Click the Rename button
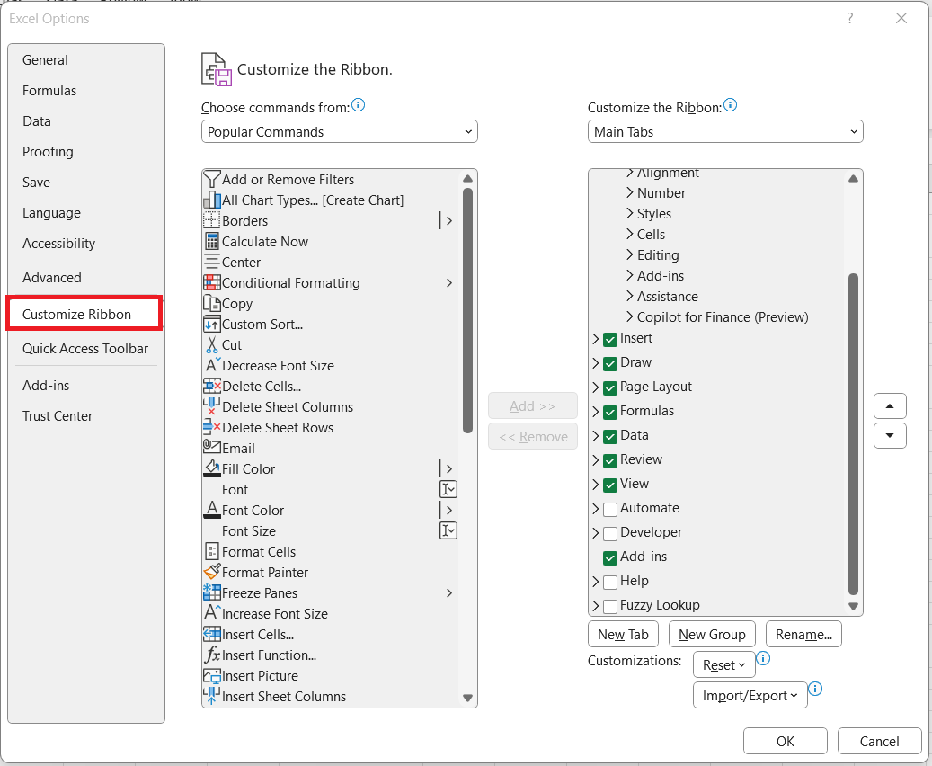This screenshot has height=766, width=932. pos(803,634)
